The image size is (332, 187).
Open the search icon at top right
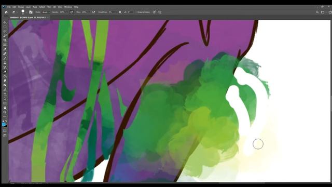317,12
